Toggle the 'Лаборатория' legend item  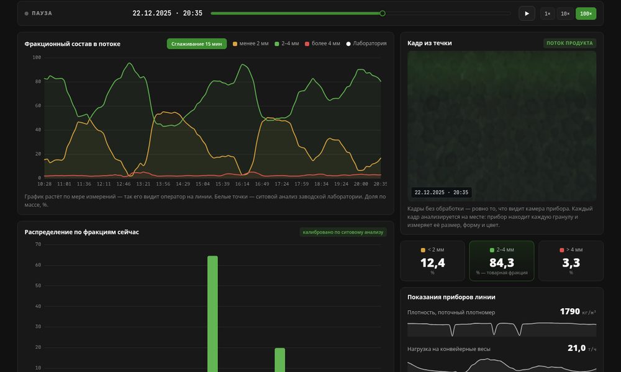(366, 43)
